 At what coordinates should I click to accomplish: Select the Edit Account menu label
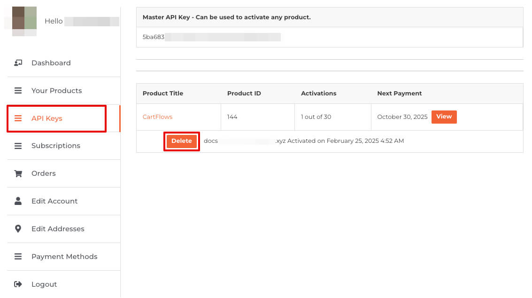tap(54, 201)
